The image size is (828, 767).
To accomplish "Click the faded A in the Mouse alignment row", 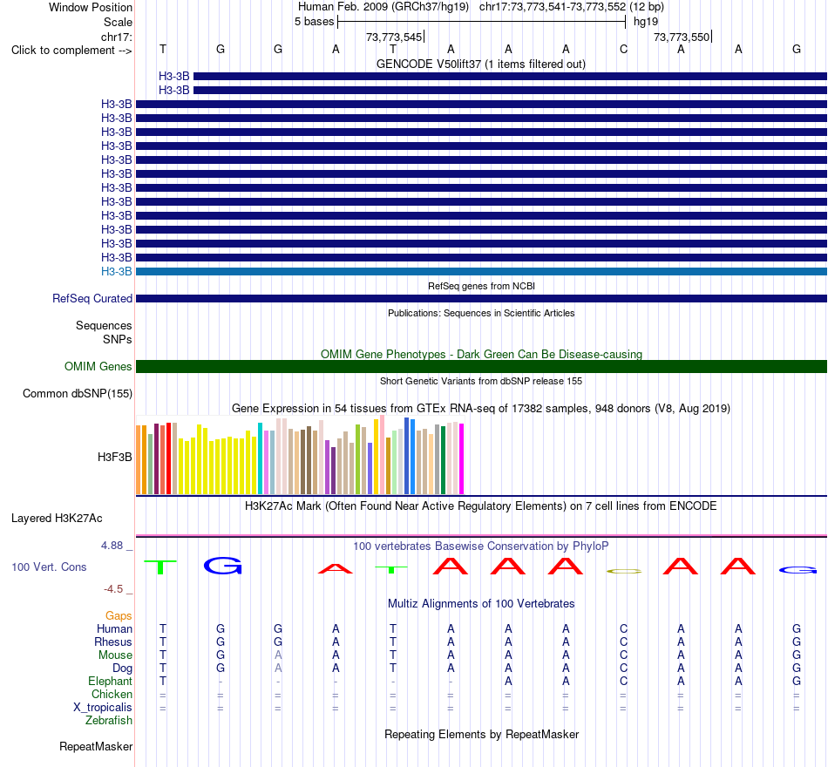I will coord(278,655).
